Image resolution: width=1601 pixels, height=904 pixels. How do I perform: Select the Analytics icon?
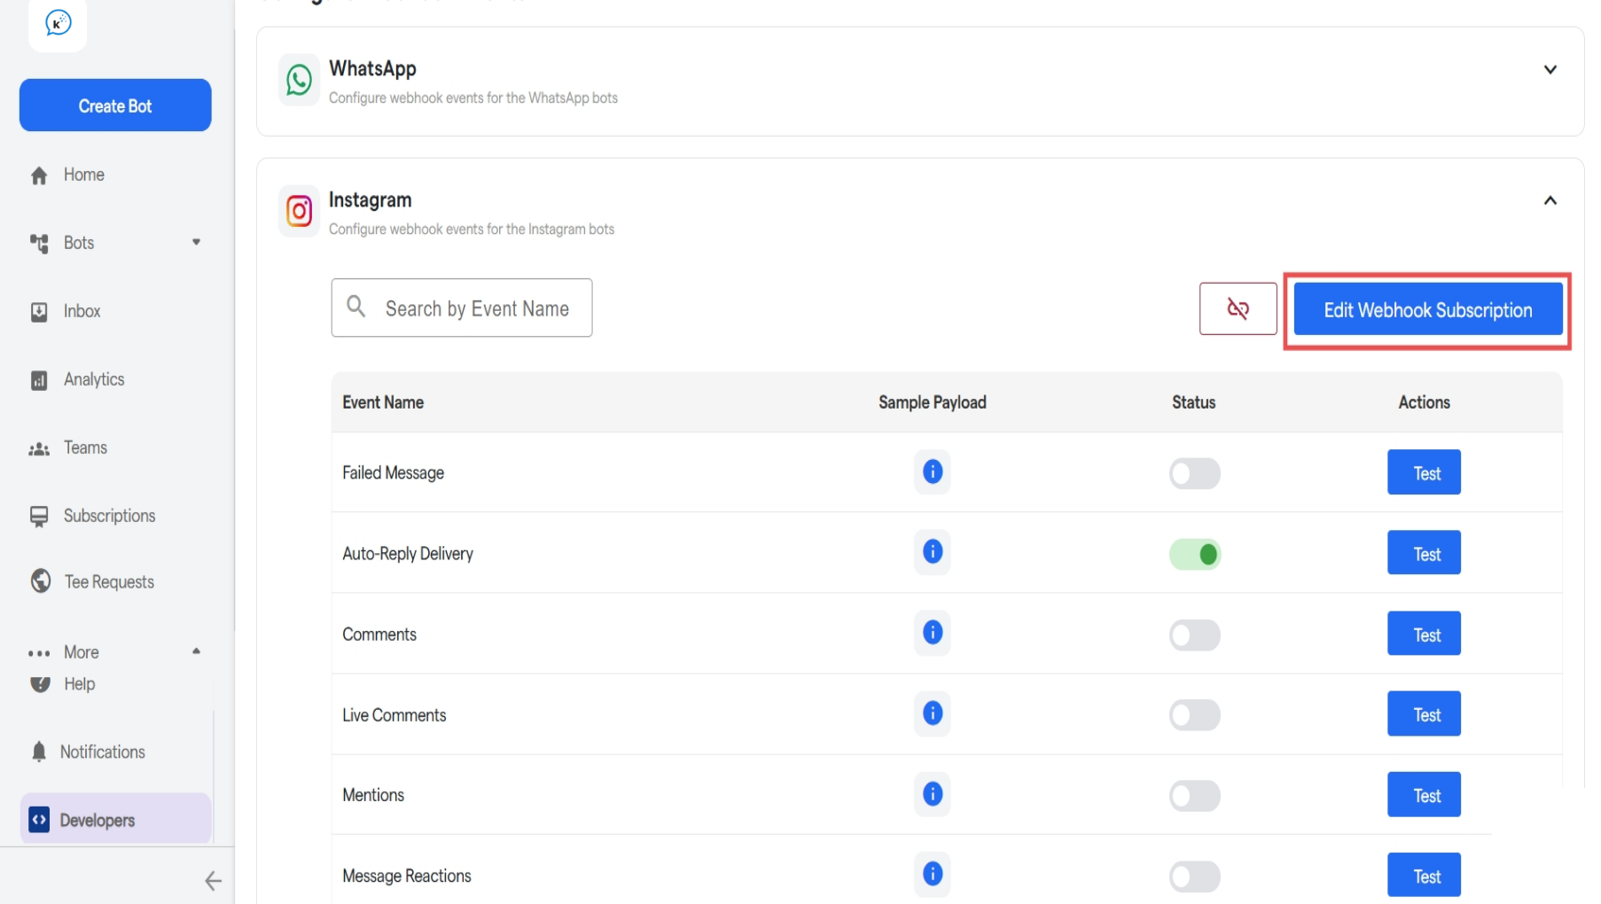pos(40,378)
